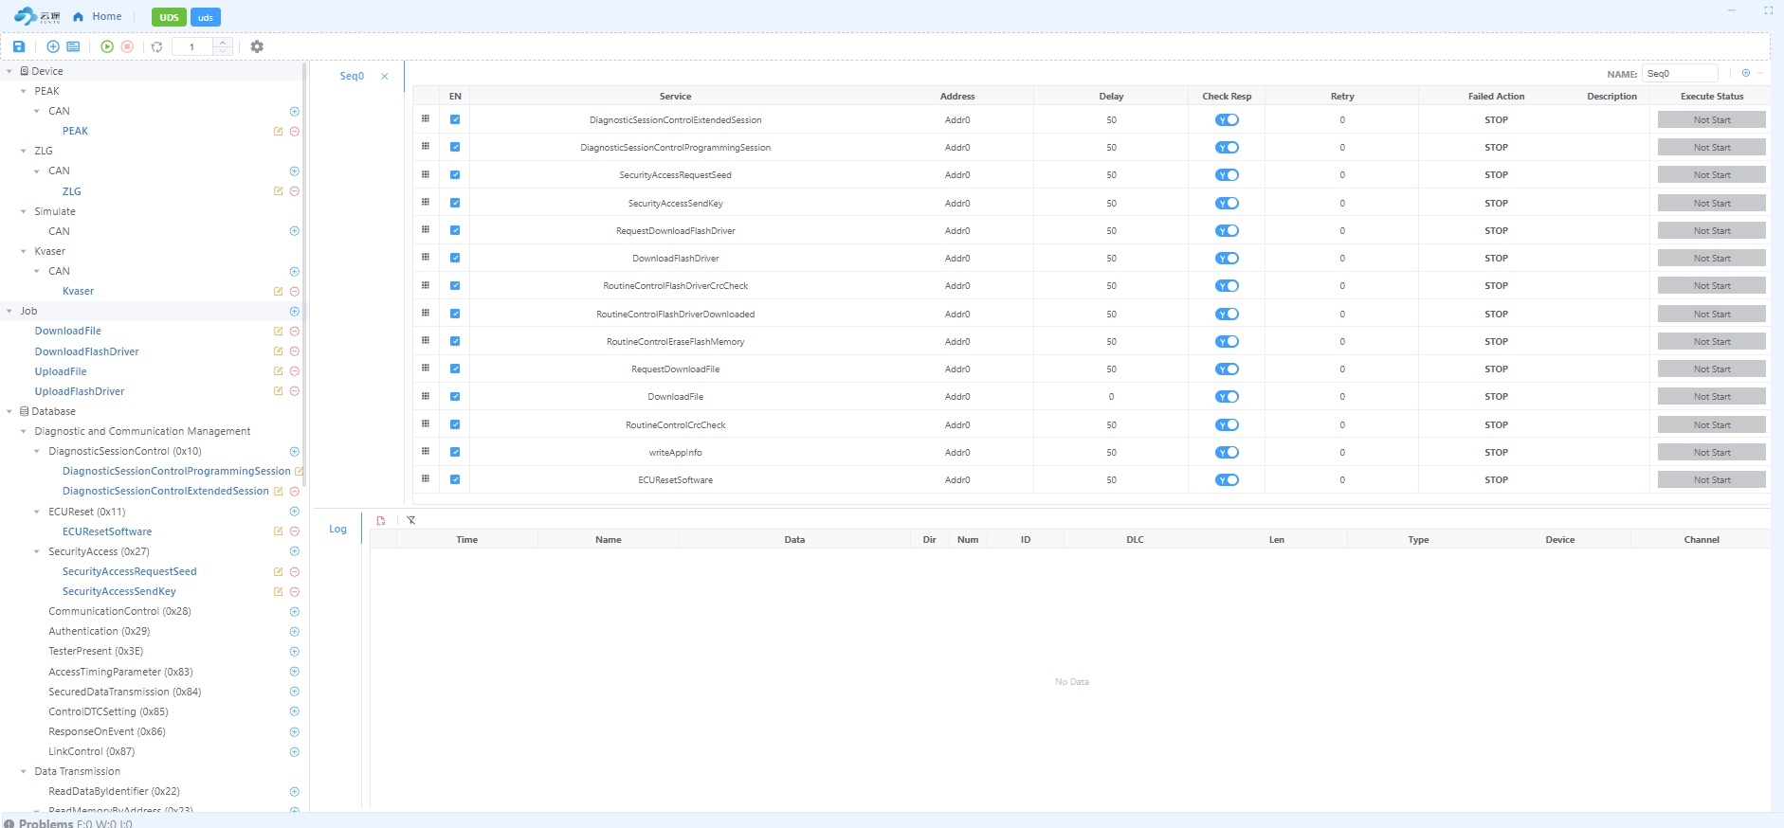Click Not Start status for DownloadFile row

pos(1712,396)
